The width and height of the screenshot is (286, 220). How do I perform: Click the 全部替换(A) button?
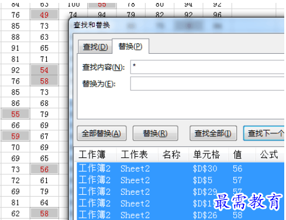tap(102, 133)
